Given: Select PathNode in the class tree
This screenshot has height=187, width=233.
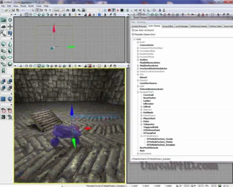Looking at the screenshot, I should click(x=148, y=112).
